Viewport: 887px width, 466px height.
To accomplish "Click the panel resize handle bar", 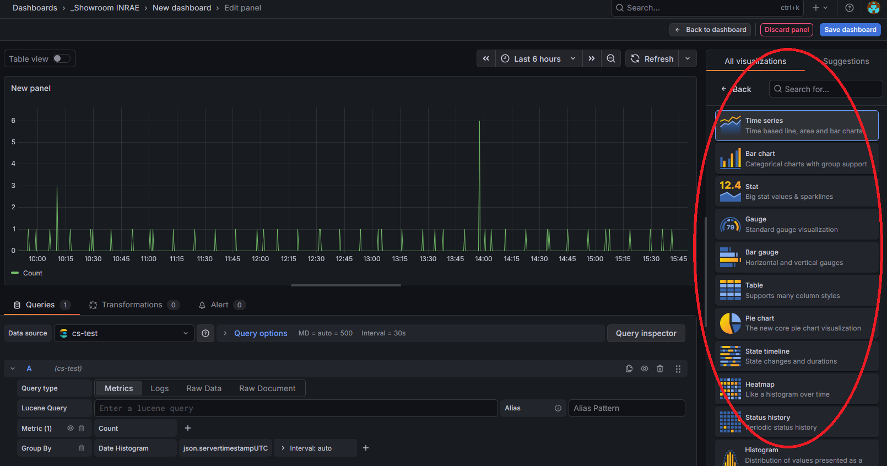I will [x=346, y=285].
